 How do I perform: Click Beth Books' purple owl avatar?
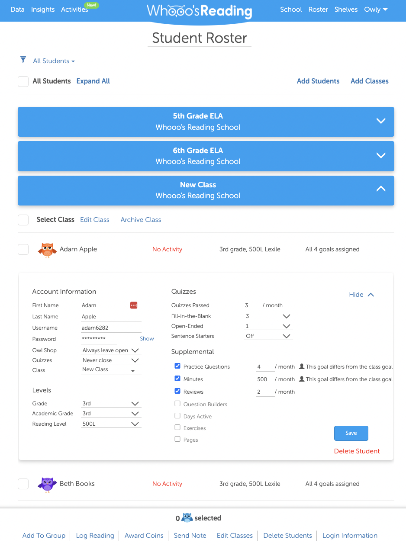coord(47,484)
